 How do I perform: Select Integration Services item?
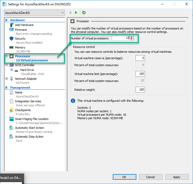pyautogui.click(x=28, y=101)
